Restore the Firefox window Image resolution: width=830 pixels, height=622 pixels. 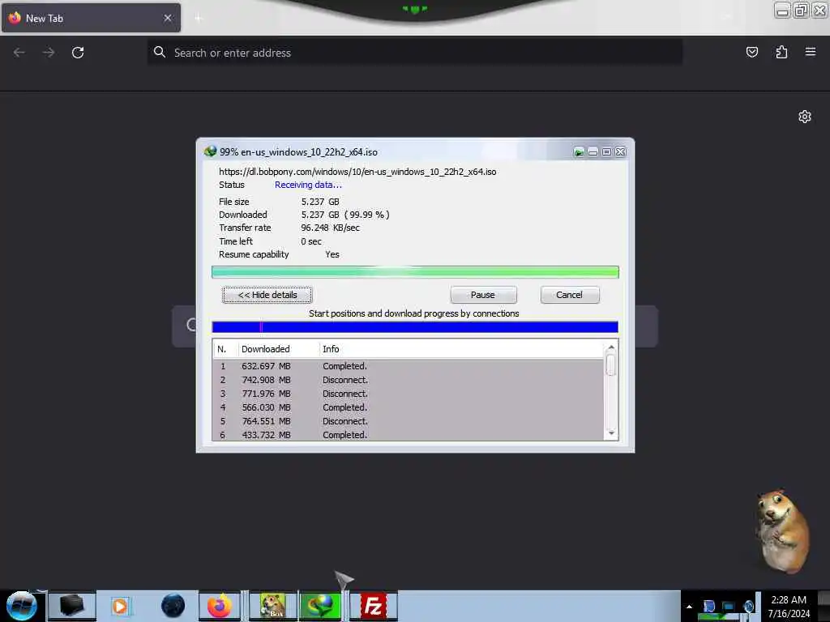(802, 10)
